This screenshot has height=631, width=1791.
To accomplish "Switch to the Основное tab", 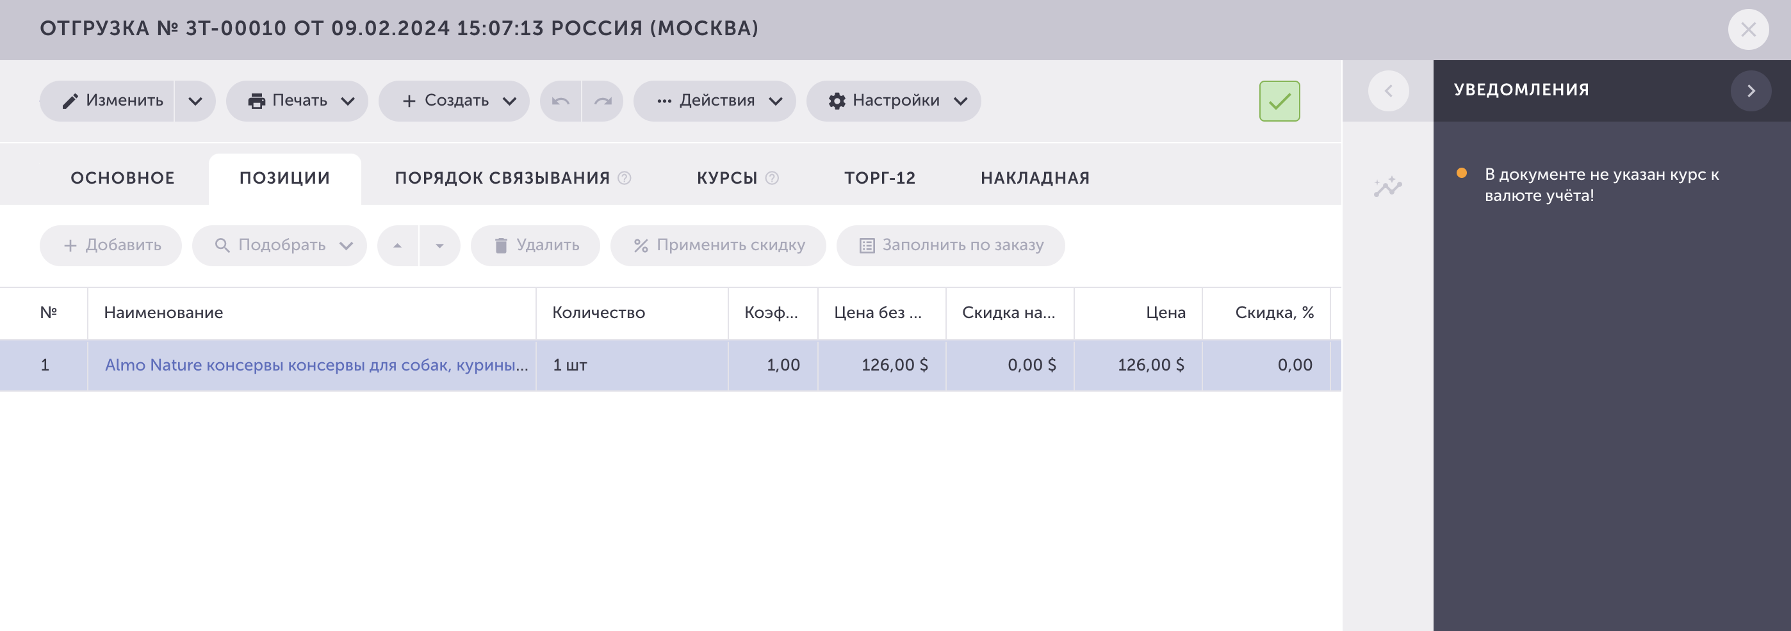I will point(122,178).
